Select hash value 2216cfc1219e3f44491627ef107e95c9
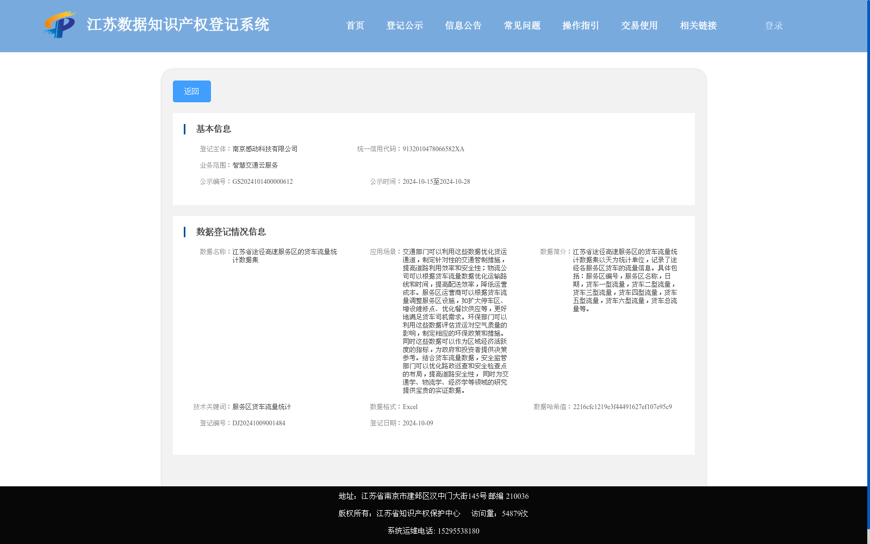 point(623,407)
